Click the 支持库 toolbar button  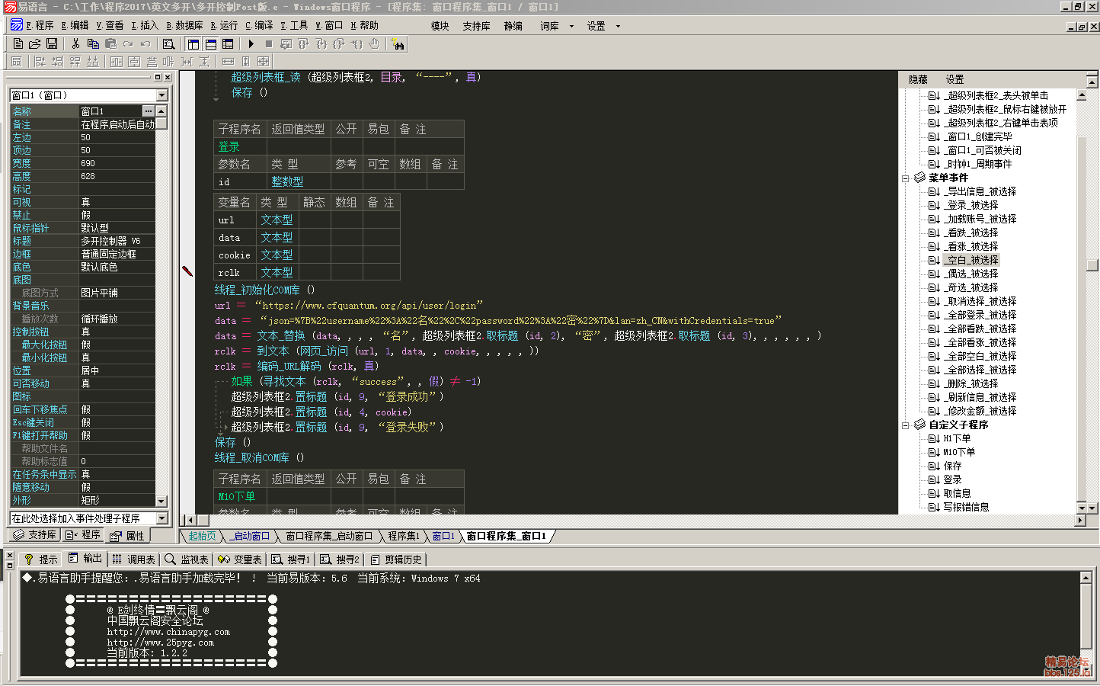pyautogui.click(x=476, y=26)
